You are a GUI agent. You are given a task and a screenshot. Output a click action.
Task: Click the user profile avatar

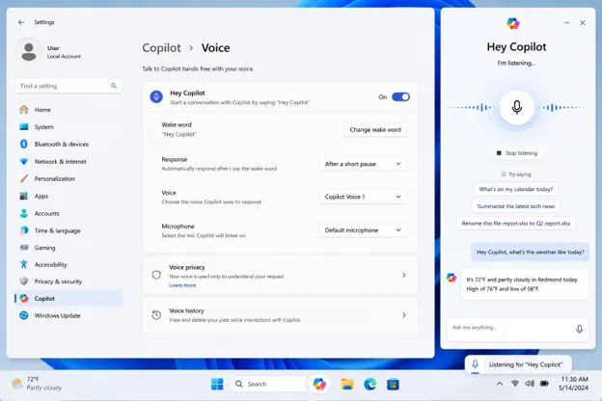point(29,52)
